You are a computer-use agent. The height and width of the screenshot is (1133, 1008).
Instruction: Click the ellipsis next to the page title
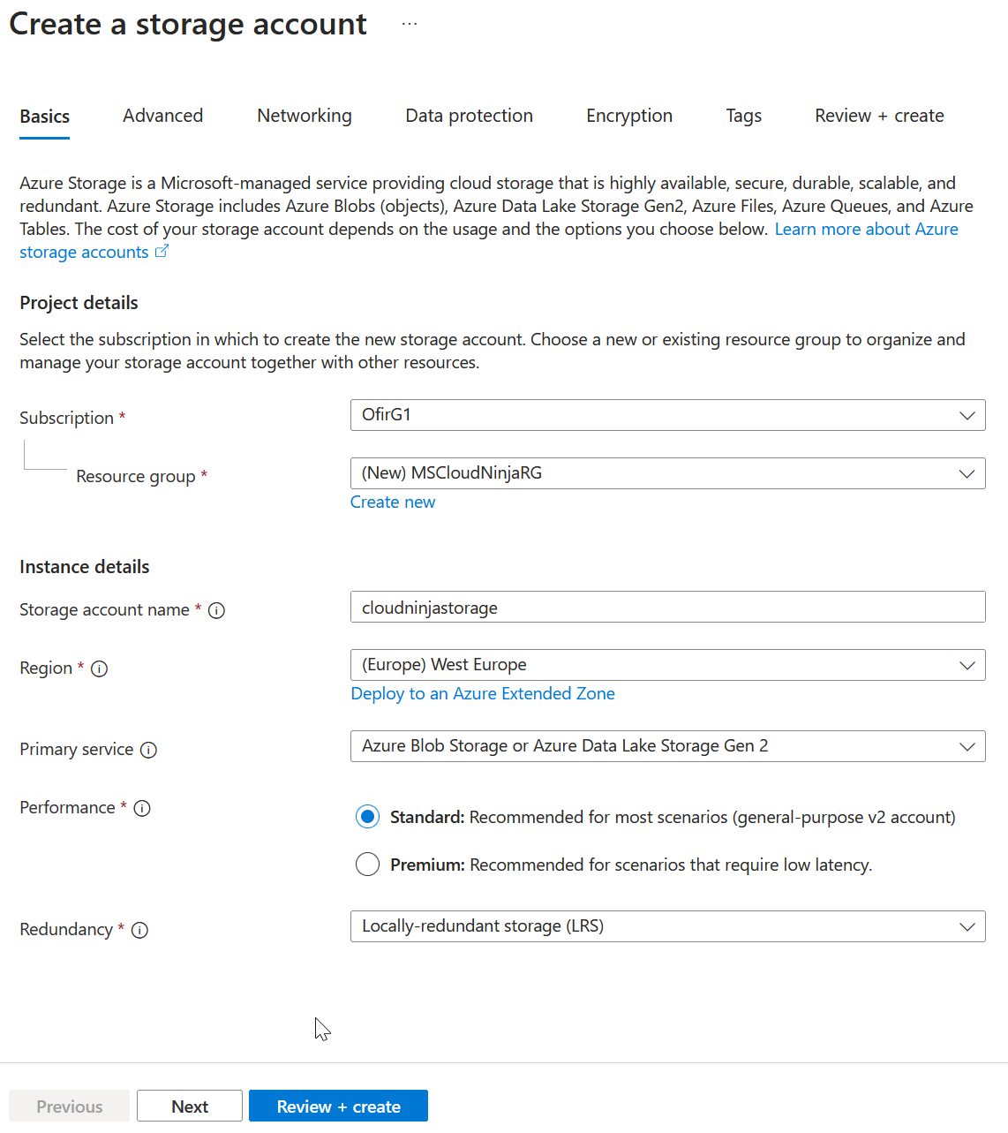tap(409, 22)
